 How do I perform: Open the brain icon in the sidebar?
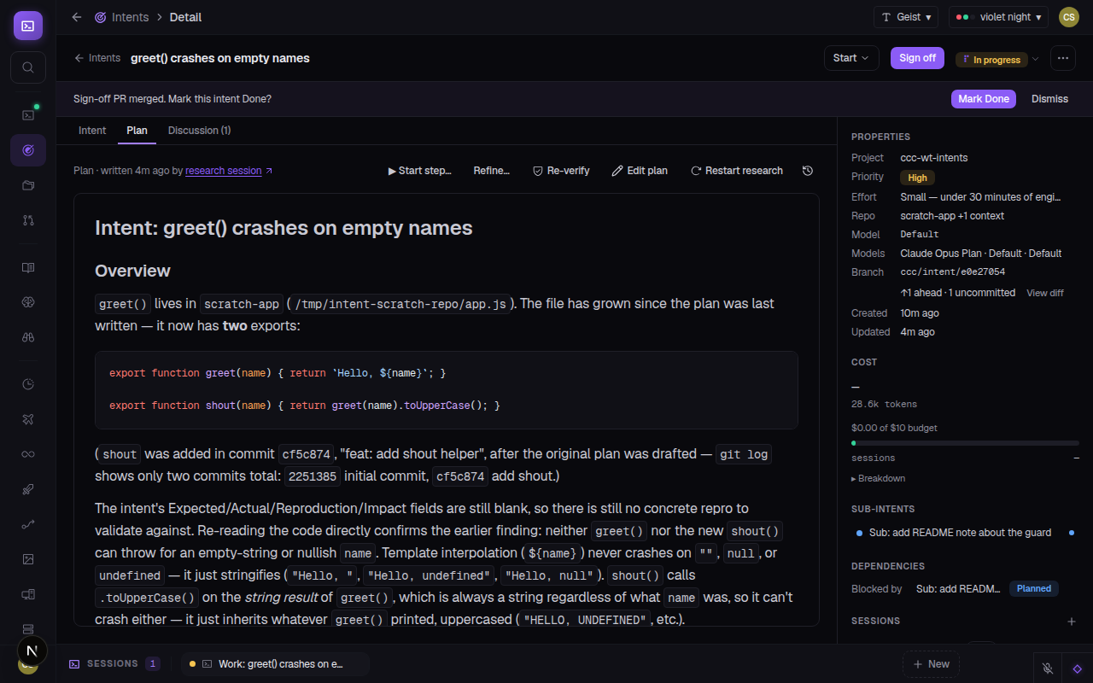tap(28, 302)
